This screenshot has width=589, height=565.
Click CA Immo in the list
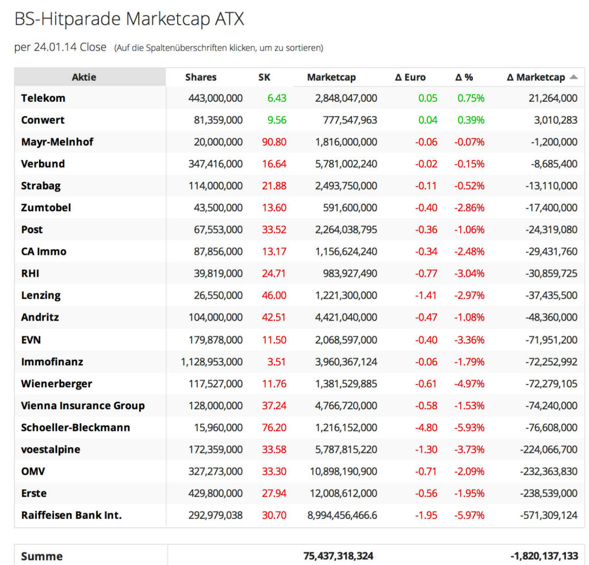tap(44, 251)
